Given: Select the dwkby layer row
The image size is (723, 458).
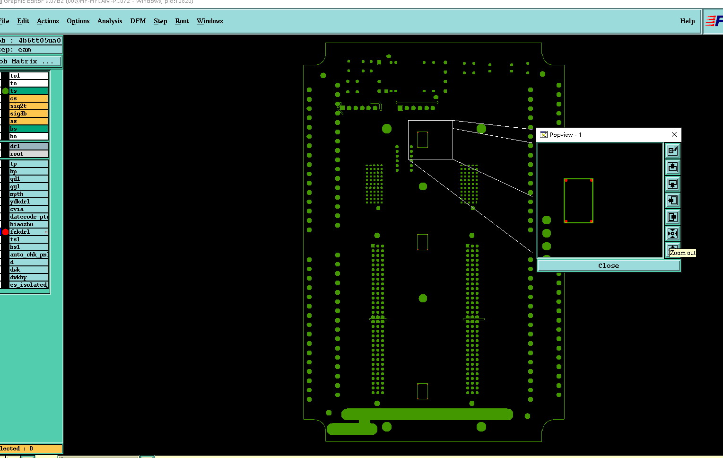Looking at the screenshot, I should pos(29,277).
